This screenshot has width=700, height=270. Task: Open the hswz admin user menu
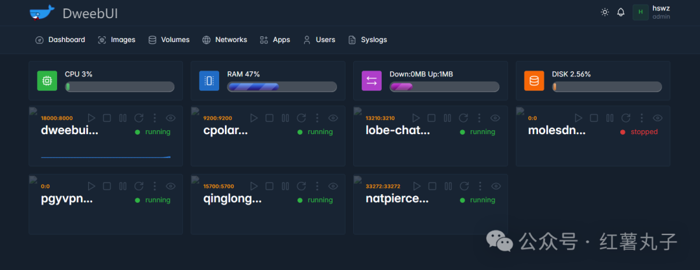(x=651, y=12)
